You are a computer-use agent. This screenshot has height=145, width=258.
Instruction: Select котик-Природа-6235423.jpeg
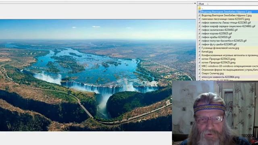coord(218,59)
